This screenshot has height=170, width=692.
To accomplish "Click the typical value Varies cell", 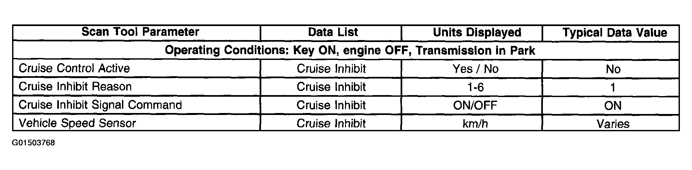I will 613,124.
